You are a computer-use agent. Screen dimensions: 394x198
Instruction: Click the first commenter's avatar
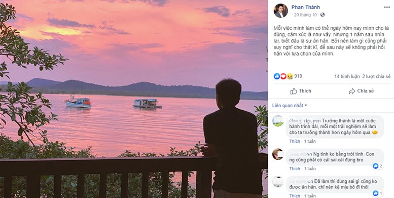pyautogui.click(x=278, y=121)
